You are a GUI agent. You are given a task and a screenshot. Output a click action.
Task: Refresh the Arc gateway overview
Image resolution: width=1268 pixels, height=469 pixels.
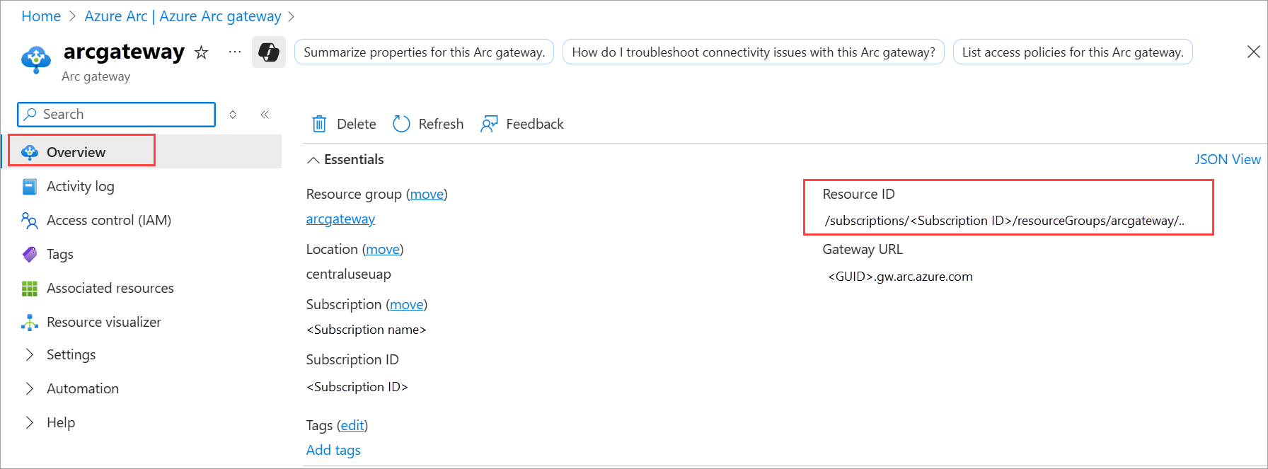(x=428, y=125)
